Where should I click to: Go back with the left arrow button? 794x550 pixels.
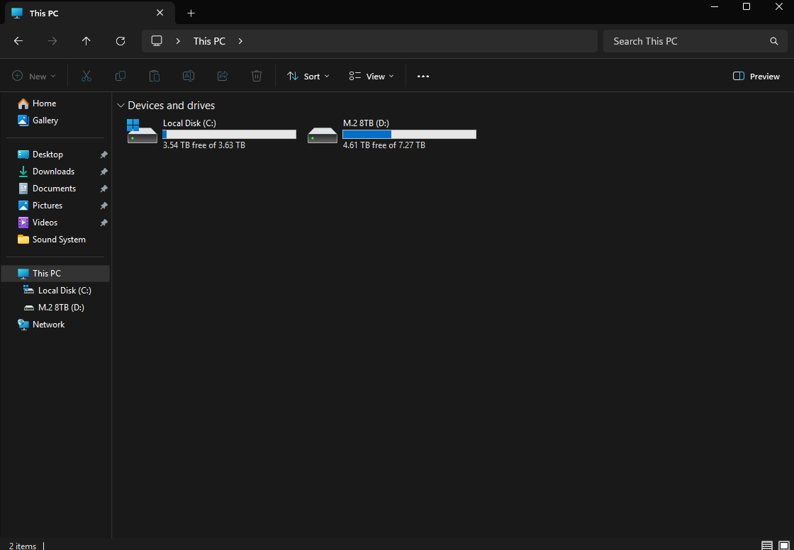(x=18, y=41)
